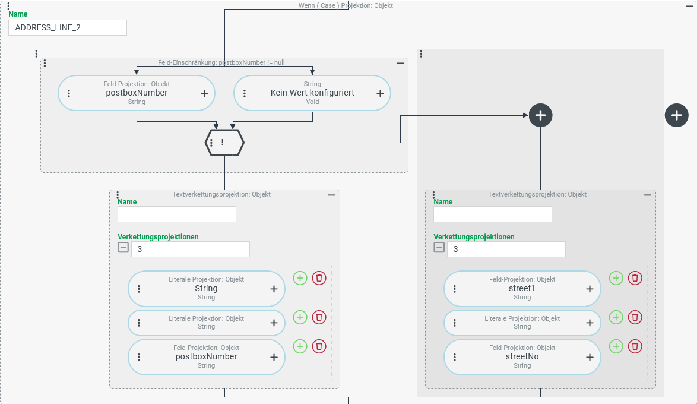
Task: Collapse right Textverkettungsprojektion panel
Action: (x=648, y=195)
